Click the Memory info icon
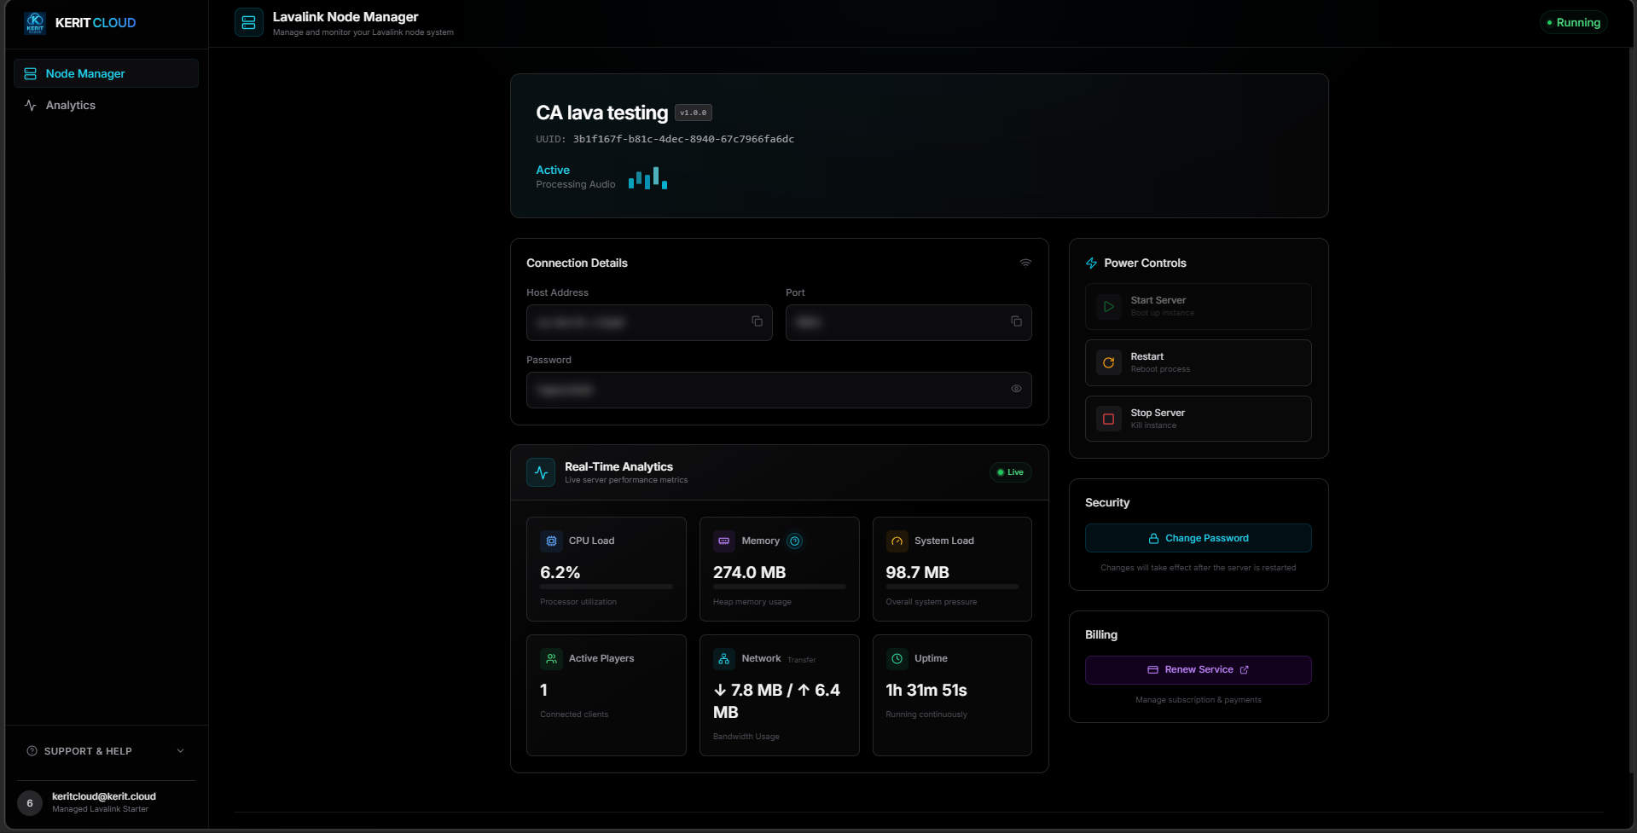This screenshot has width=1637, height=833. coord(795,541)
